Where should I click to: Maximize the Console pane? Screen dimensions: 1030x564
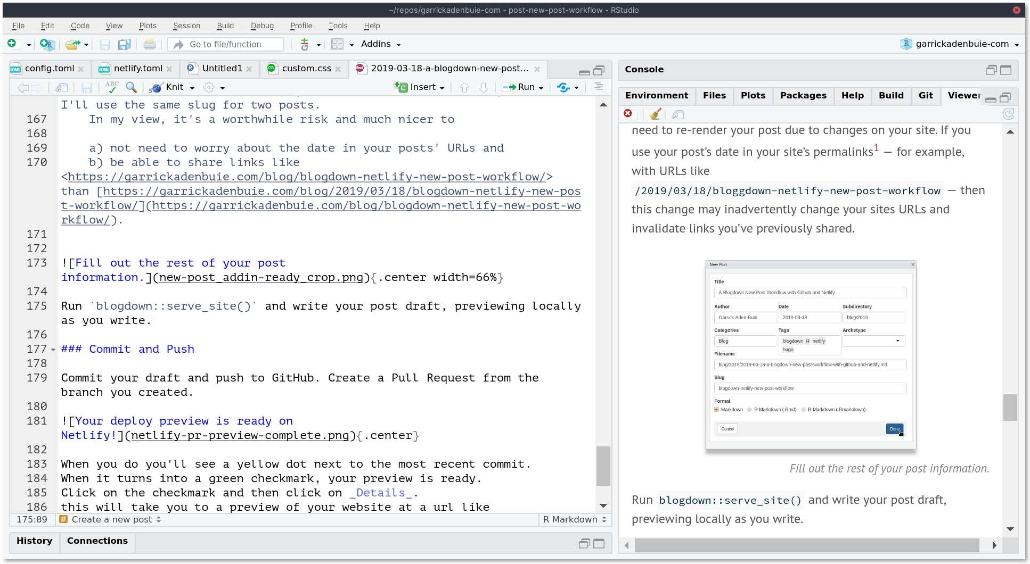point(1006,70)
